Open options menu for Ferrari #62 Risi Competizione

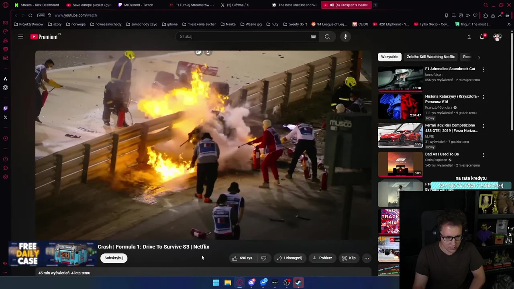[483, 126]
